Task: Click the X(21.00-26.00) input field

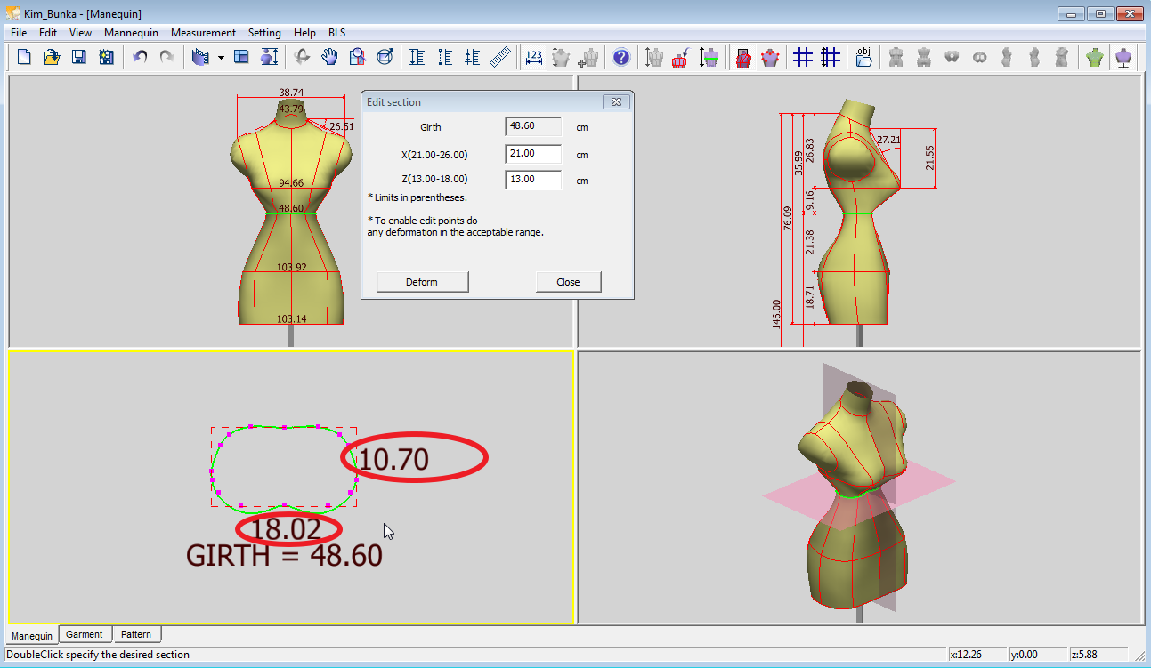Action: click(533, 154)
